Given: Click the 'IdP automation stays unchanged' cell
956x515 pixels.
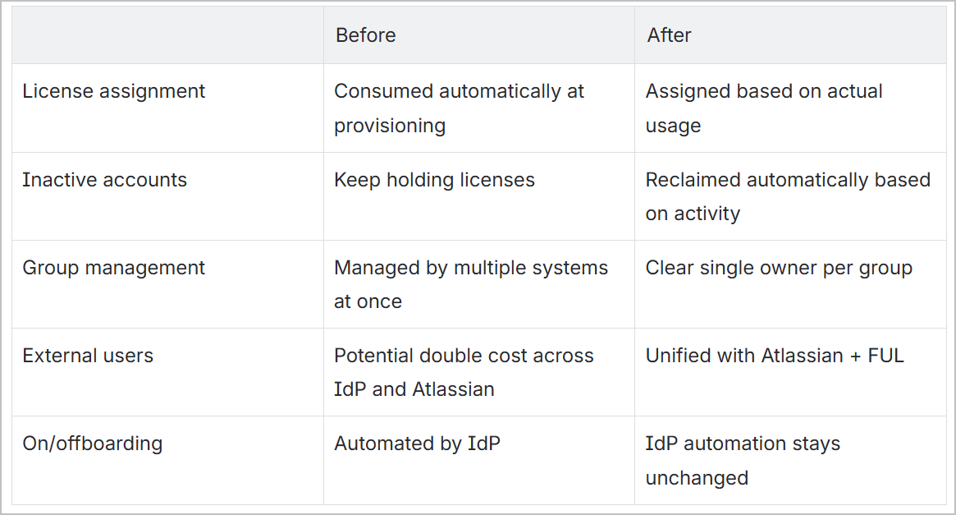Looking at the screenshot, I should (x=791, y=460).
